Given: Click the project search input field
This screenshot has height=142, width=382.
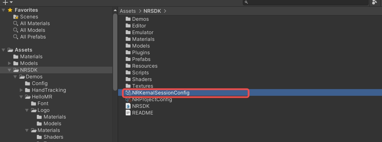Looking at the screenshot, I should pyautogui.click(x=309, y=2).
